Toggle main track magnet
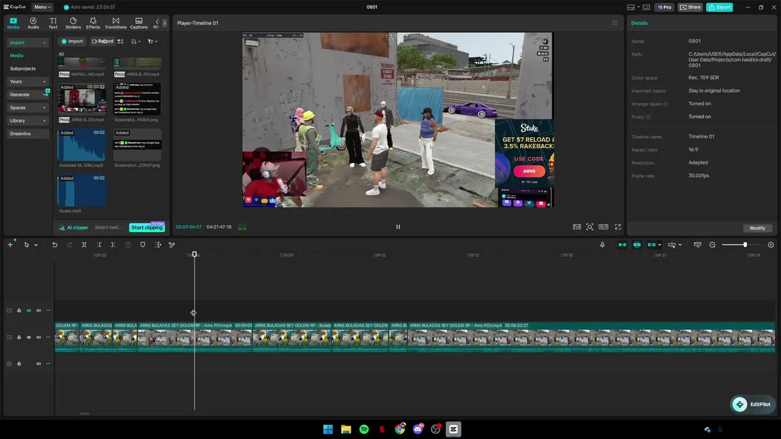Screen dimensions: 781x439 tap(622, 244)
